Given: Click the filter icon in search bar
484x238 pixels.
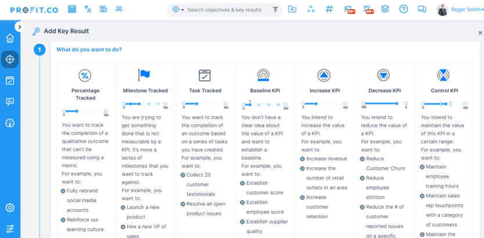Looking at the screenshot, I should click(275, 10).
